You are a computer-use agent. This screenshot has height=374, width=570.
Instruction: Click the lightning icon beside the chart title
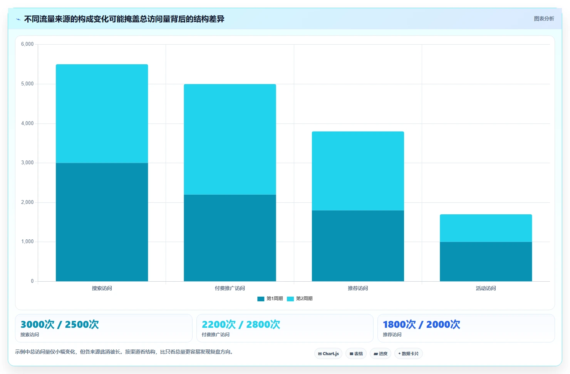coord(18,19)
